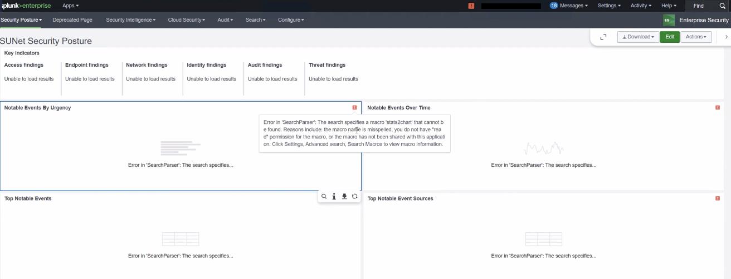Click the green Edit button
Viewport: 731px width, 279px height.
point(670,37)
